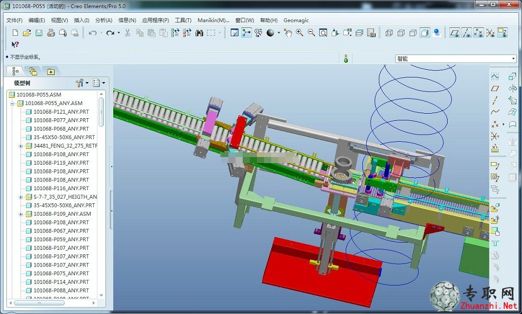522x314 pixels.
Task: Select 101068-P119_ANY.PRT in model tree
Action: [61, 163]
